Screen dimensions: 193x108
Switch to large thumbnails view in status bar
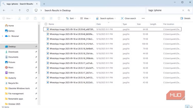click(x=191, y=106)
